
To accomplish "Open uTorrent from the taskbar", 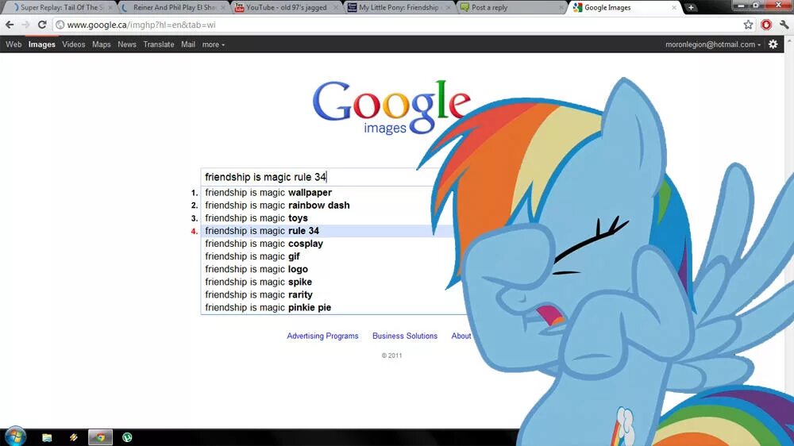I will click(x=127, y=437).
